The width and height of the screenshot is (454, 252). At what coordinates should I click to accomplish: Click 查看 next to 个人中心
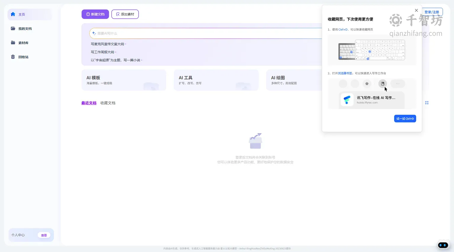click(44, 235)
